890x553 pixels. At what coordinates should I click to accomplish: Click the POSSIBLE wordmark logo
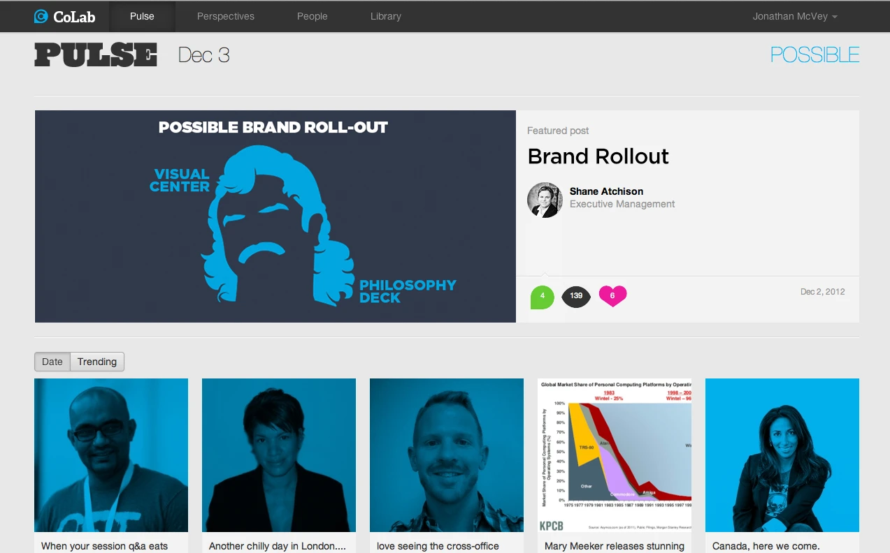click(x=814, y=54)
